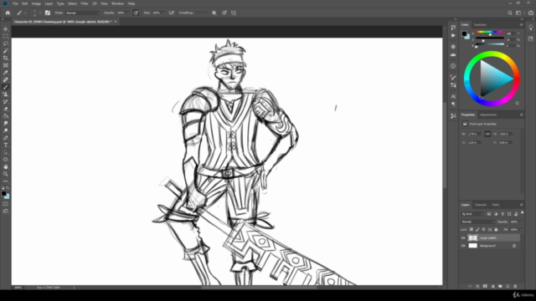Open the Image menu
Viewport: 536px width, 301px height.
36,3
